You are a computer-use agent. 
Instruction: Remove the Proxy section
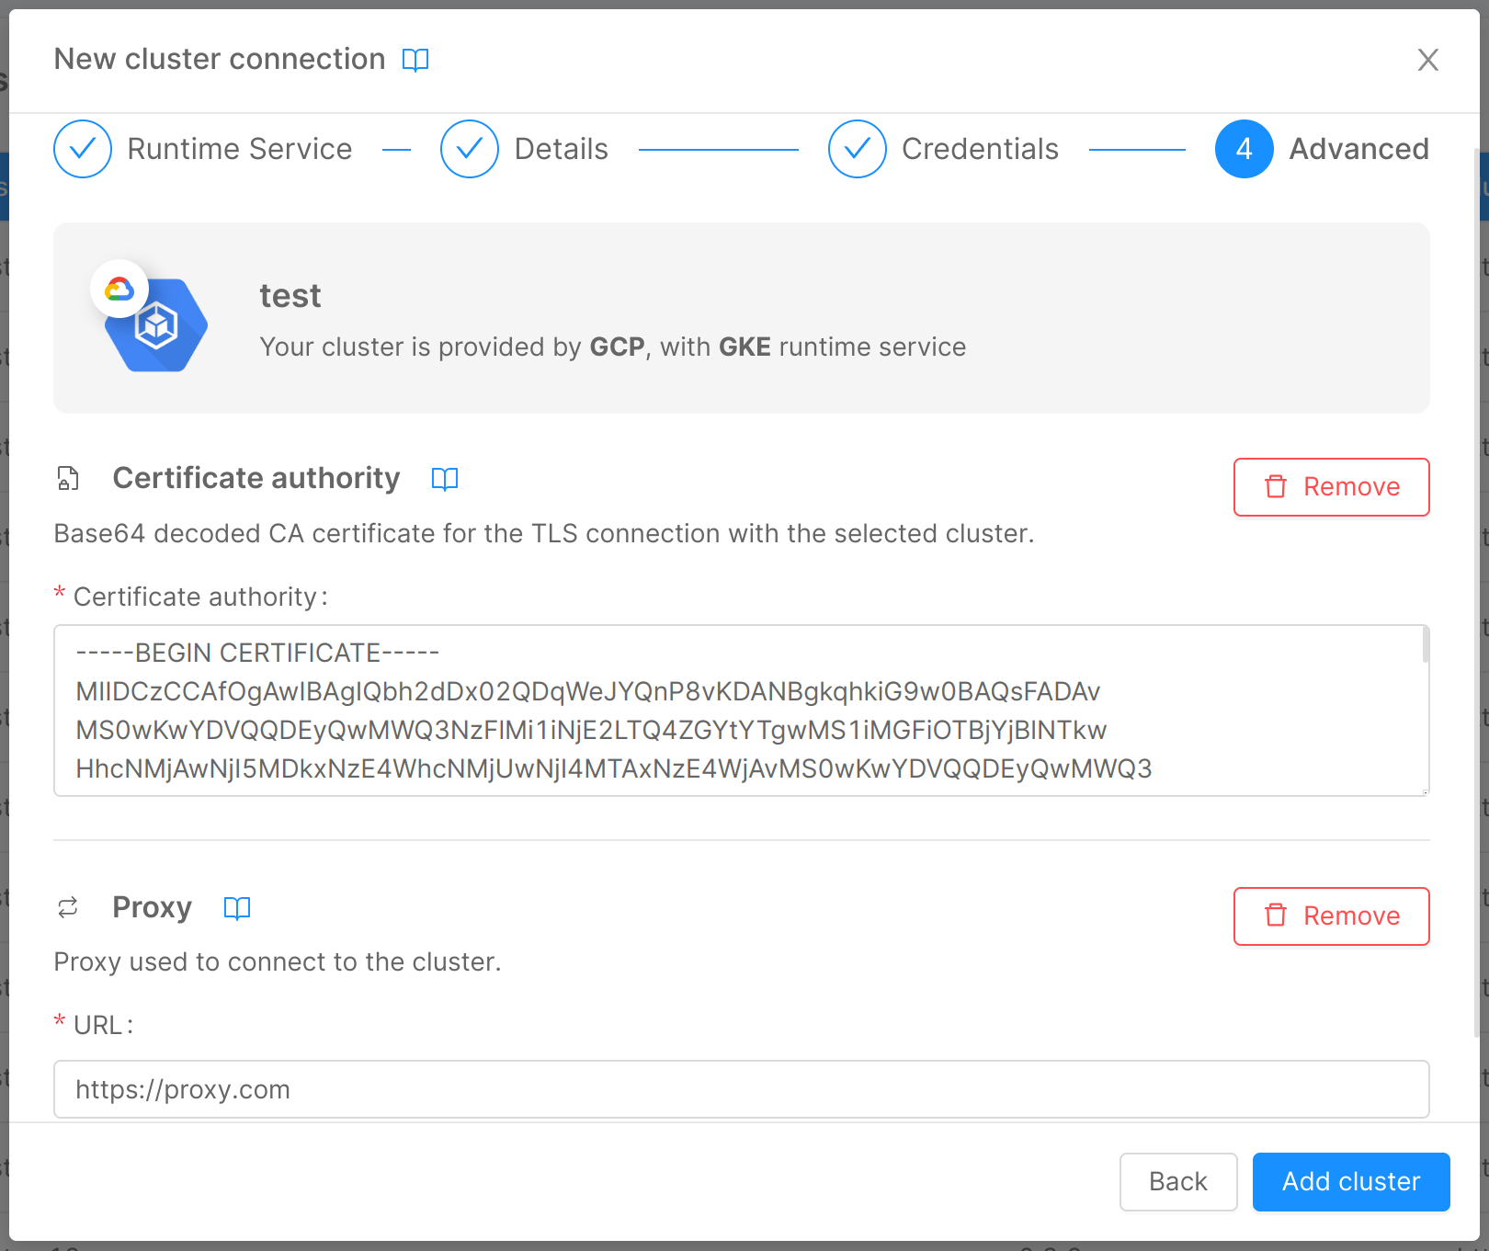click(1331, 916)
